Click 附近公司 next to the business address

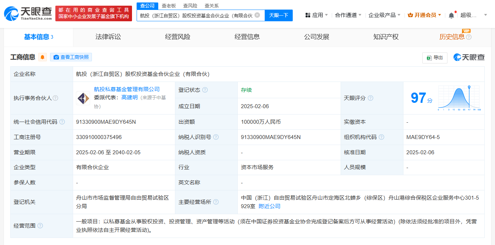pos(270,206)
